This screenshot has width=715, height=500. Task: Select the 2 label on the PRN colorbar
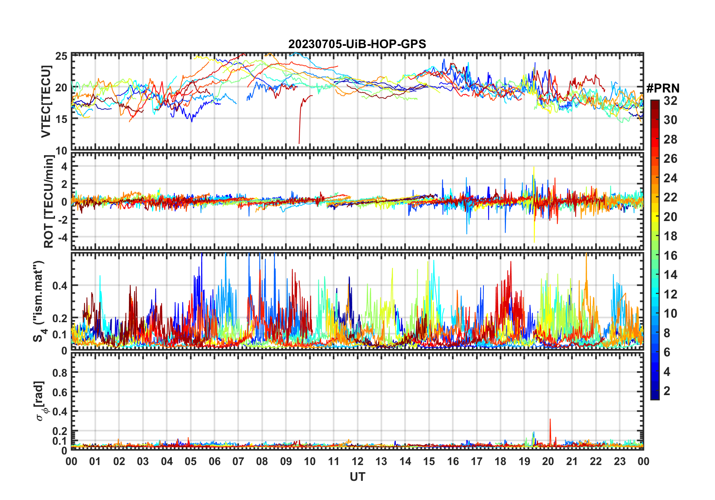(667, 391)
